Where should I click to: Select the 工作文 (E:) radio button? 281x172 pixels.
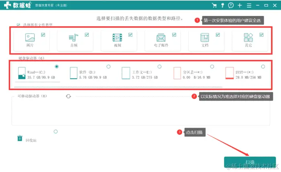point(159,66)
